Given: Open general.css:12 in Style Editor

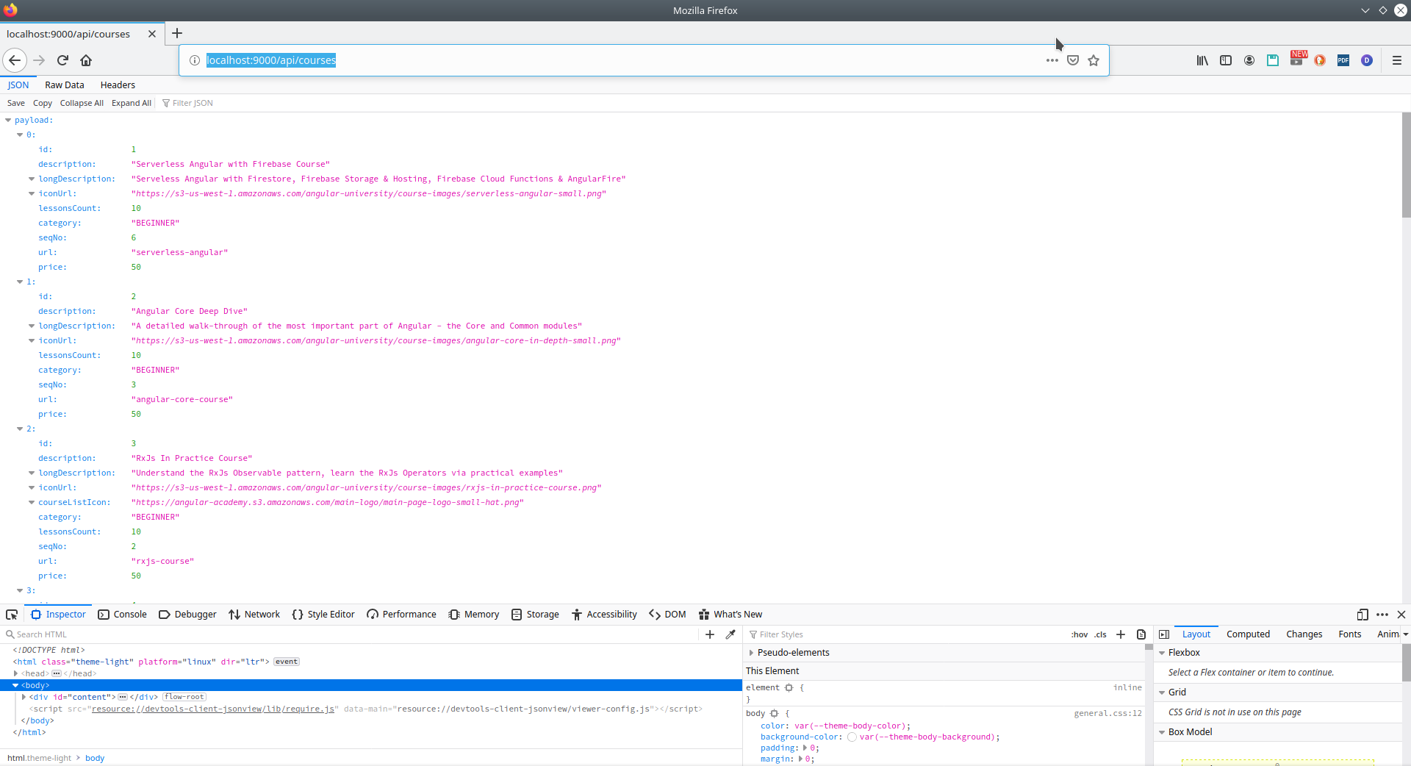Looking at the screenshot, I should click(x=1107, y=713).
